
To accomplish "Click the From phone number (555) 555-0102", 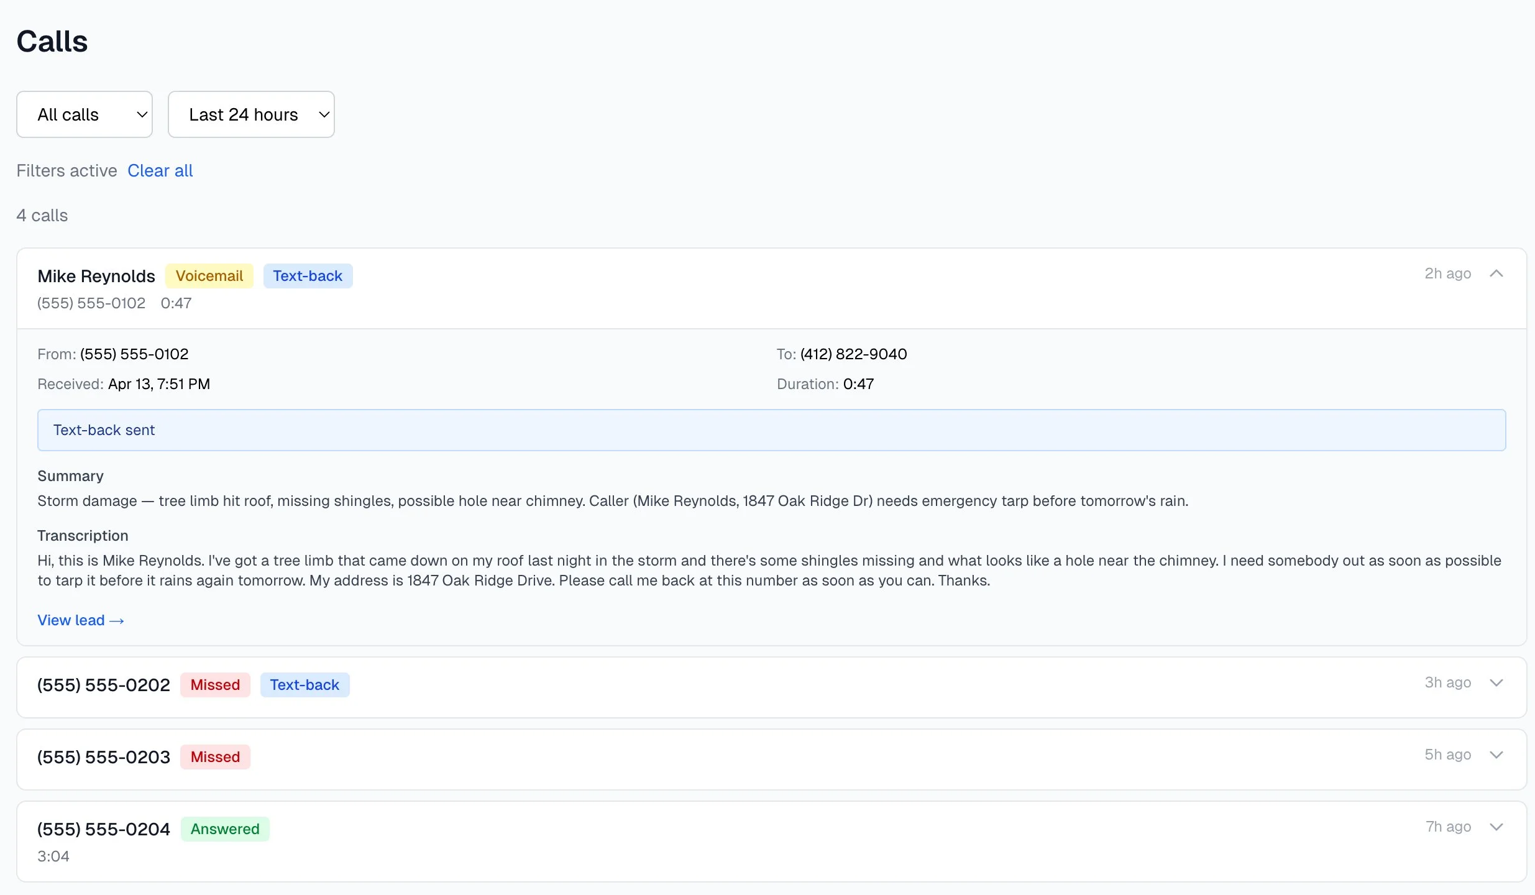I will pos(134,354).
